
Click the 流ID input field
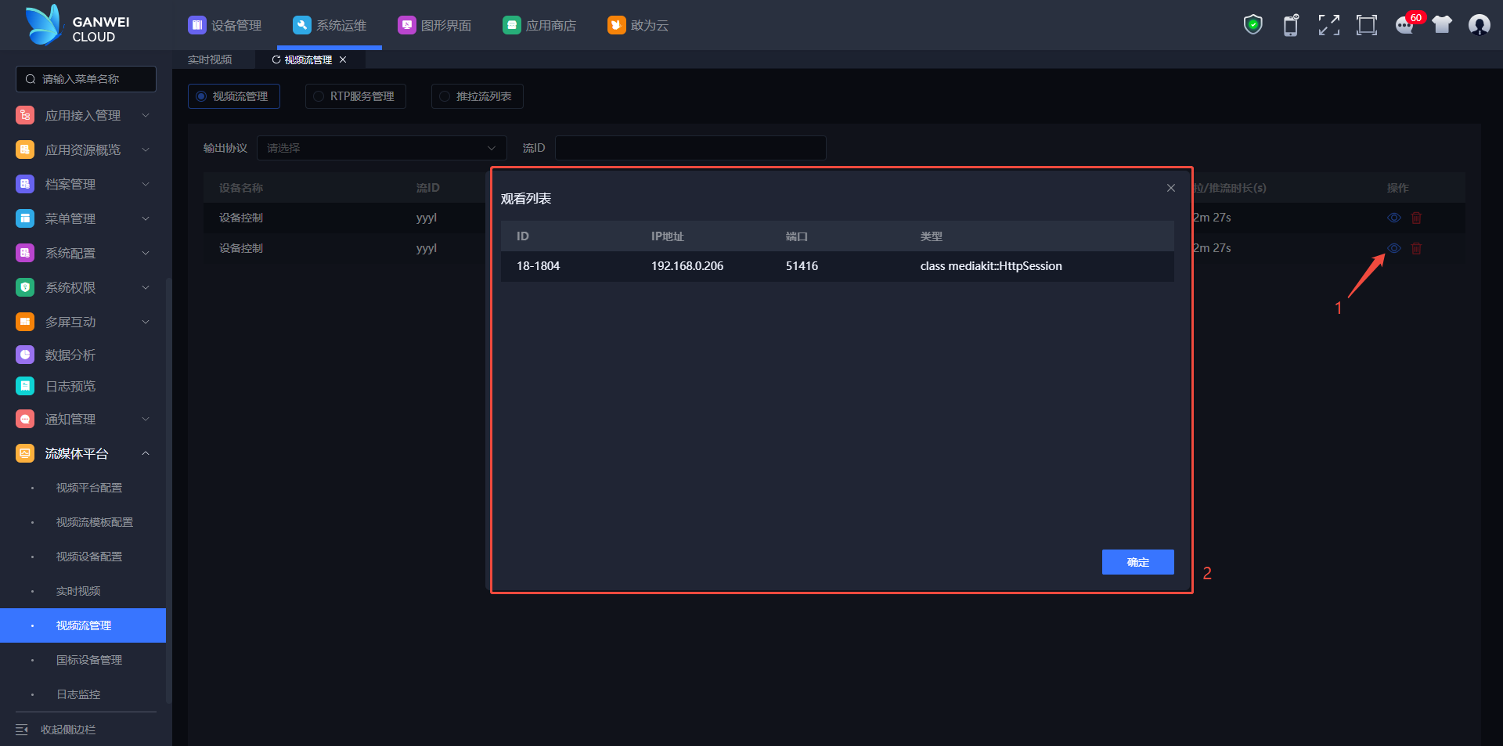click(690, 148)
